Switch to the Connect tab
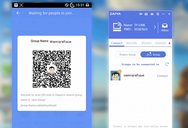 117,43
